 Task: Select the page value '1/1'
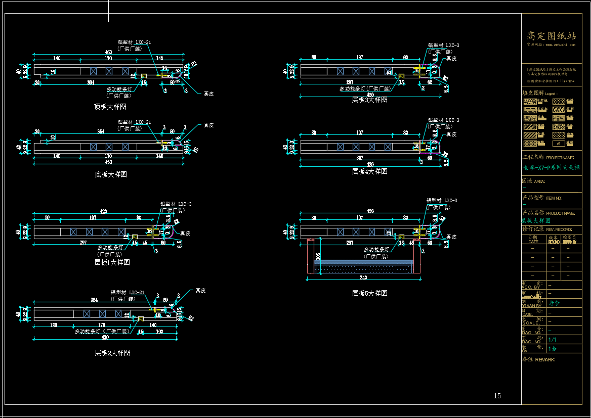pos(552,340)
